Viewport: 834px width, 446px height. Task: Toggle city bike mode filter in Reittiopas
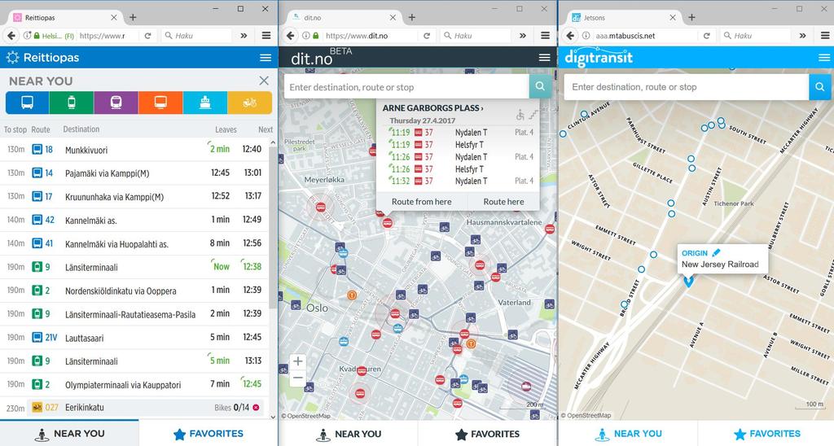click(249, 103)
